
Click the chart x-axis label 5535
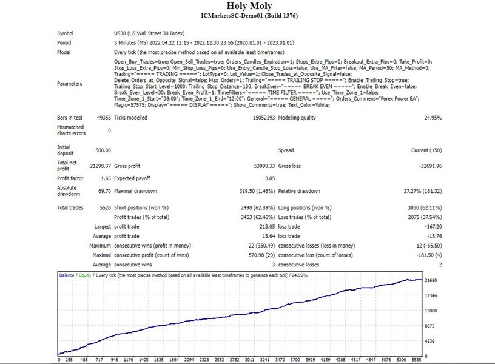[x=416, y=360]
